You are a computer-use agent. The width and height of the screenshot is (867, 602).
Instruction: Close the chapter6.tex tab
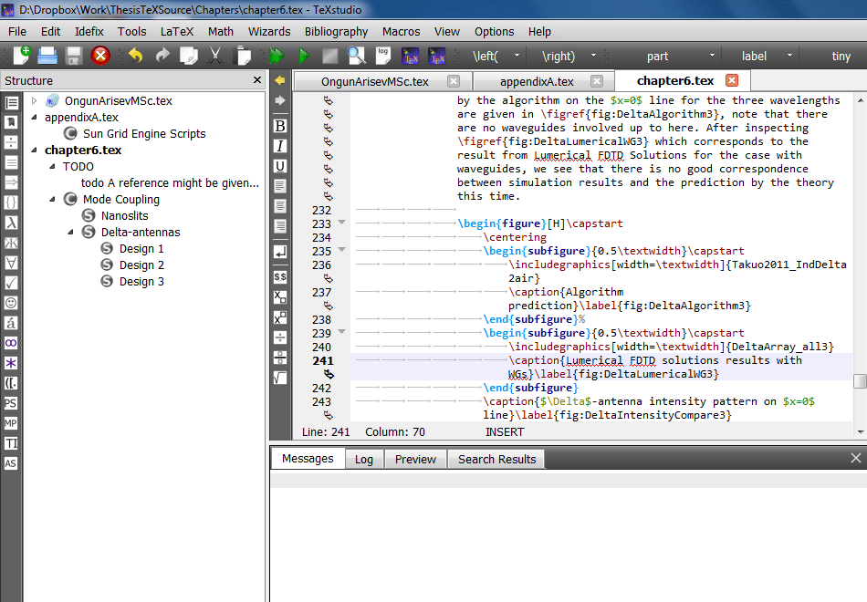tap(732, 80)
